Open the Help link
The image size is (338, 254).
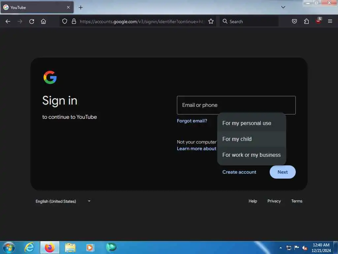(253, 201)
